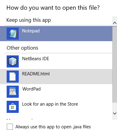Click the vertical scrollbar thumb
117x138 pixels.
pyautogui.click(x=115, y=64)
